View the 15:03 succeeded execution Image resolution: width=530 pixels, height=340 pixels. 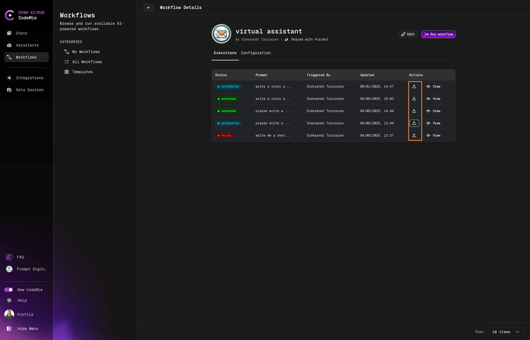pyautogui.click(x=433, y=99)
